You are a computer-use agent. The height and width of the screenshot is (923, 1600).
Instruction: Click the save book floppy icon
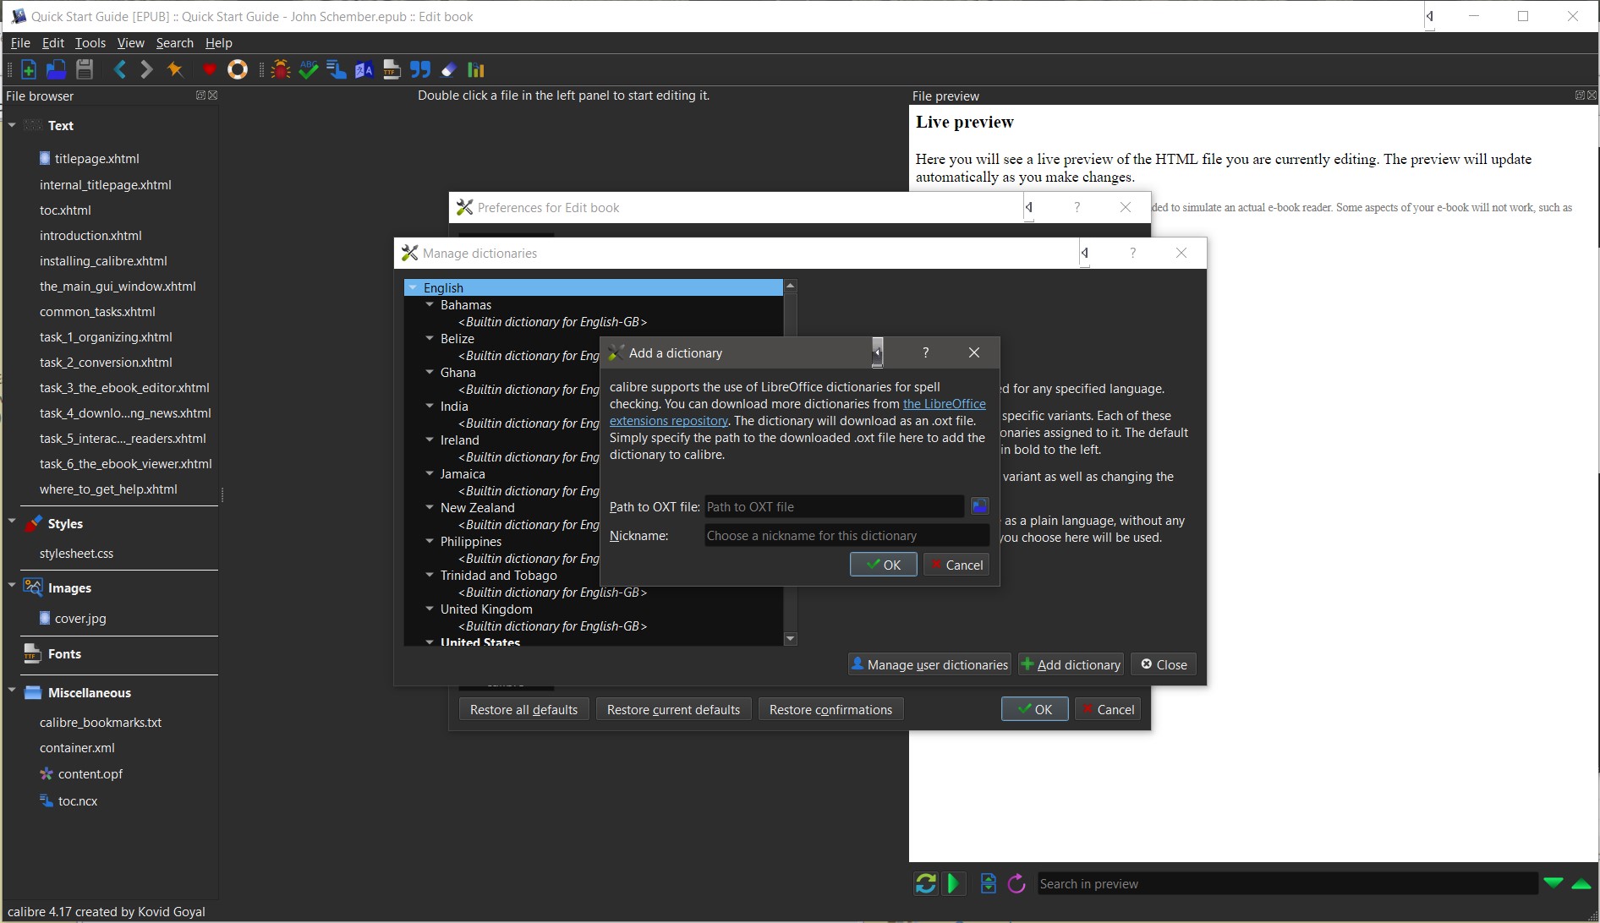coord(85,70)
